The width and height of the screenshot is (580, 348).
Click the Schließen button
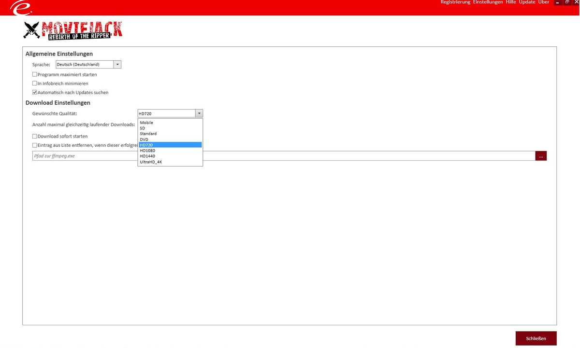coord(536,338)
